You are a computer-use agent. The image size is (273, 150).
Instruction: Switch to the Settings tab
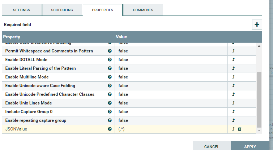pyautogui.click(x=22, y=10)
